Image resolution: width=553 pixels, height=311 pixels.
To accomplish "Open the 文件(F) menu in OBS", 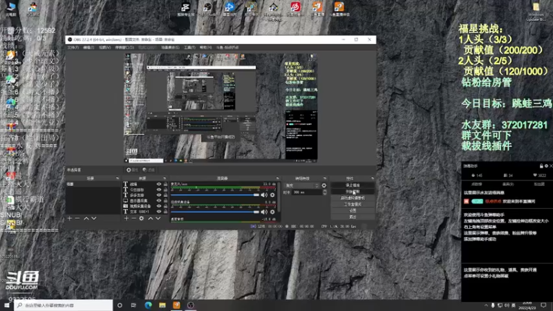I will click(x=73, y=48).
